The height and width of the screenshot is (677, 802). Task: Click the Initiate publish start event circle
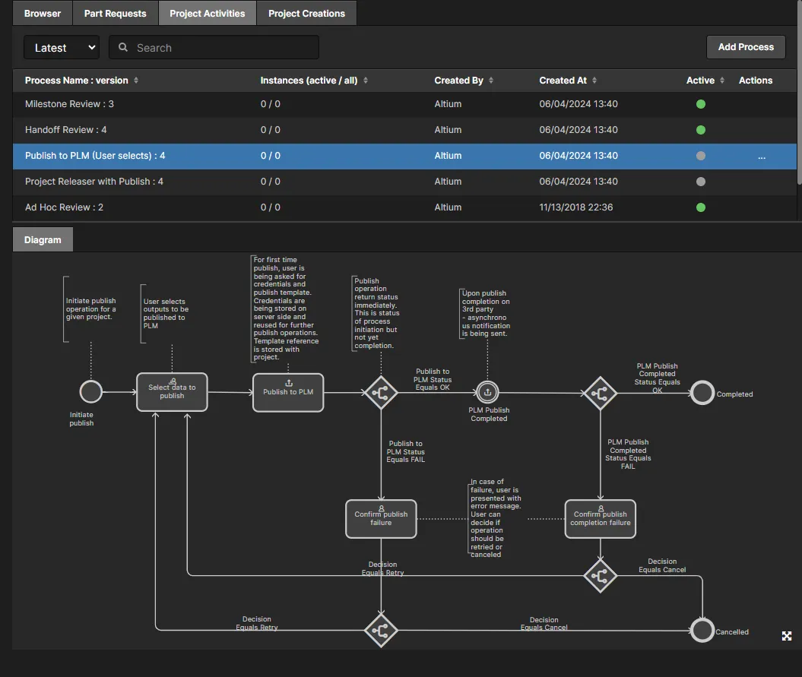[x=91, y=392]
